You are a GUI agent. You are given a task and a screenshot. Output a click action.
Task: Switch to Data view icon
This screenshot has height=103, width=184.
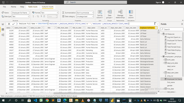(x=3, y=30)
